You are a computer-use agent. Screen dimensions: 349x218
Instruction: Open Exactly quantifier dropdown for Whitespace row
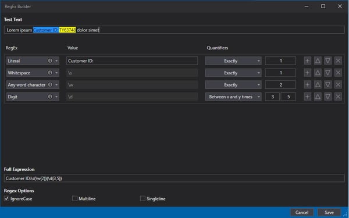pyautogui.click(x=233, y=73)
